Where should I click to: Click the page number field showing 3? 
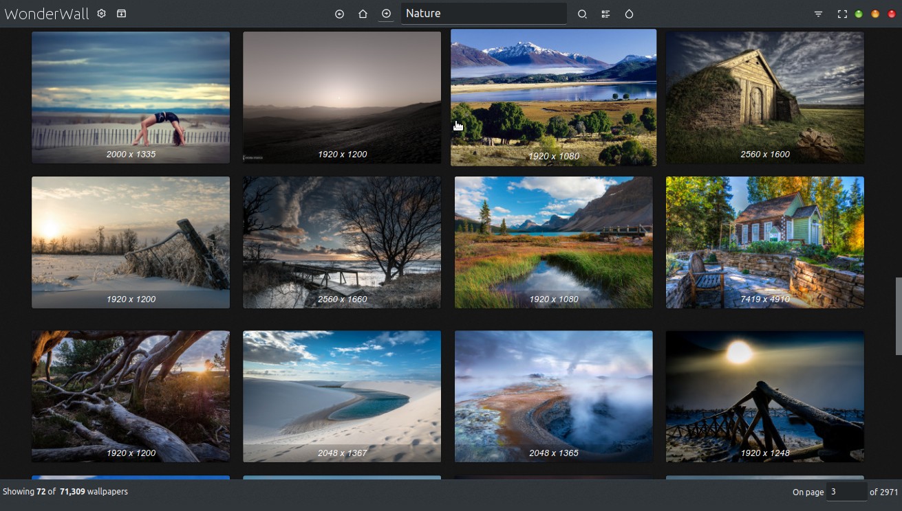click(x=846, y=492)
